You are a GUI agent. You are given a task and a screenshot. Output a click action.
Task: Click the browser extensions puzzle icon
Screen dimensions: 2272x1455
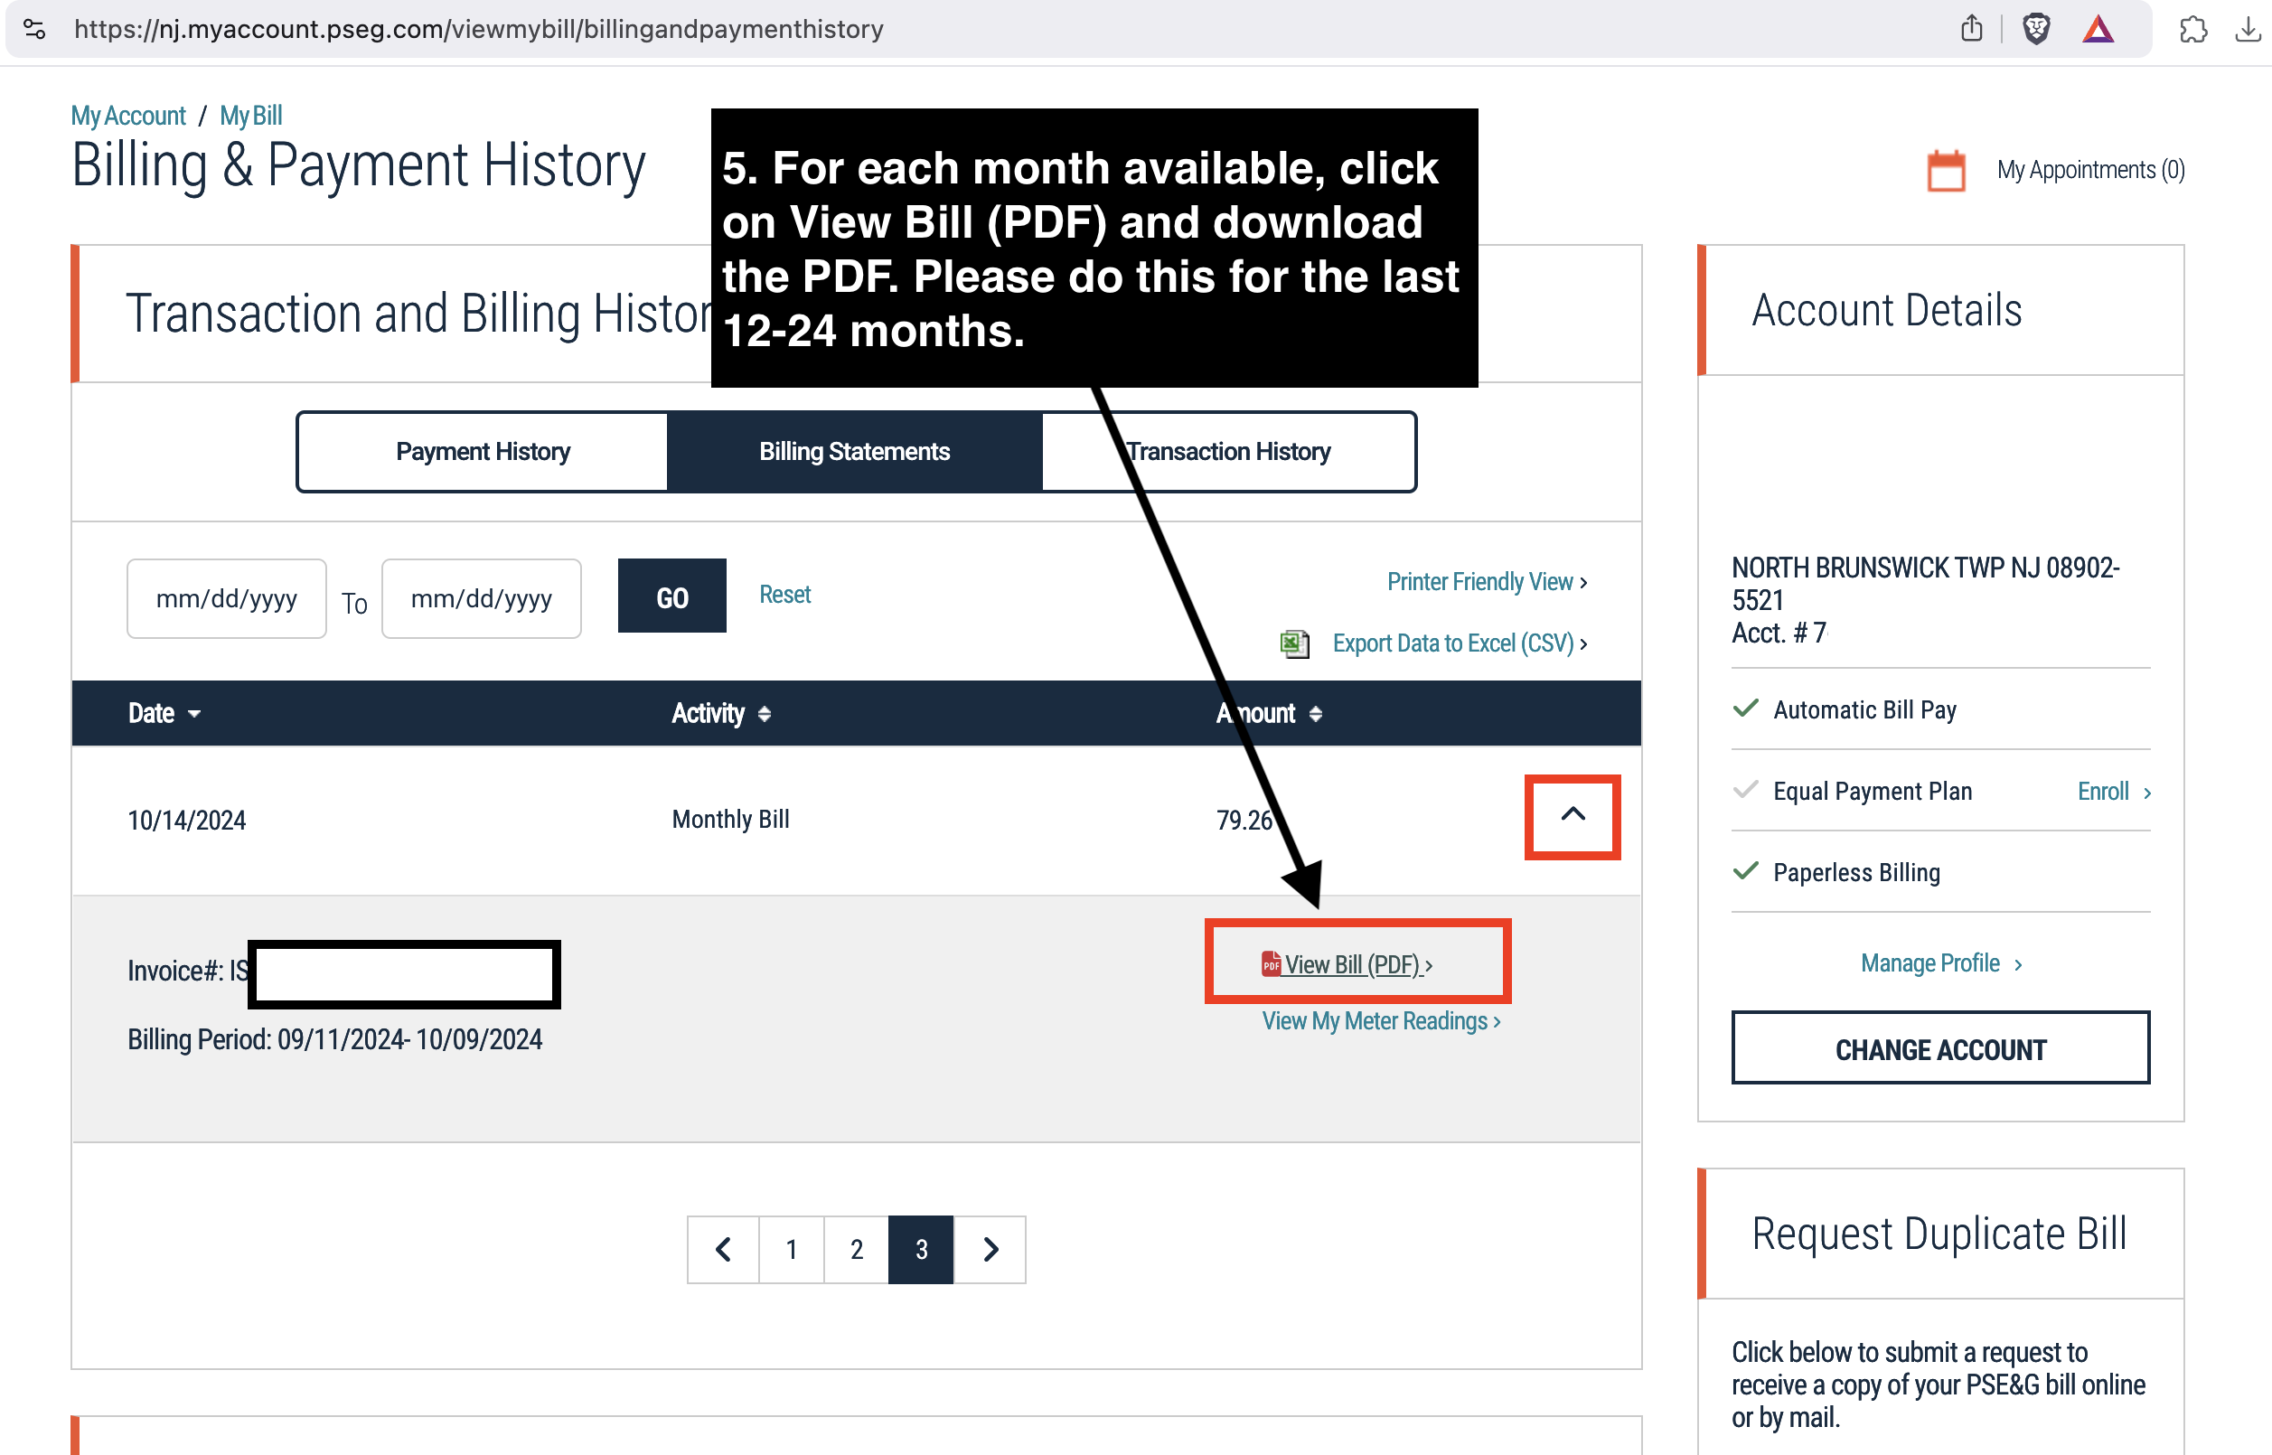[2192, 29]
